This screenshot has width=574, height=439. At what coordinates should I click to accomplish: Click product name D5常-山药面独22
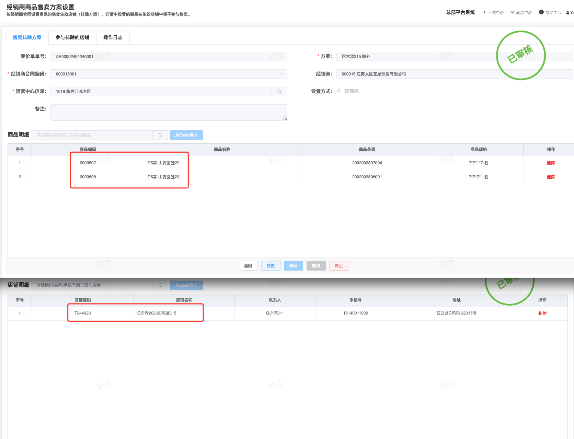point(163,163)
